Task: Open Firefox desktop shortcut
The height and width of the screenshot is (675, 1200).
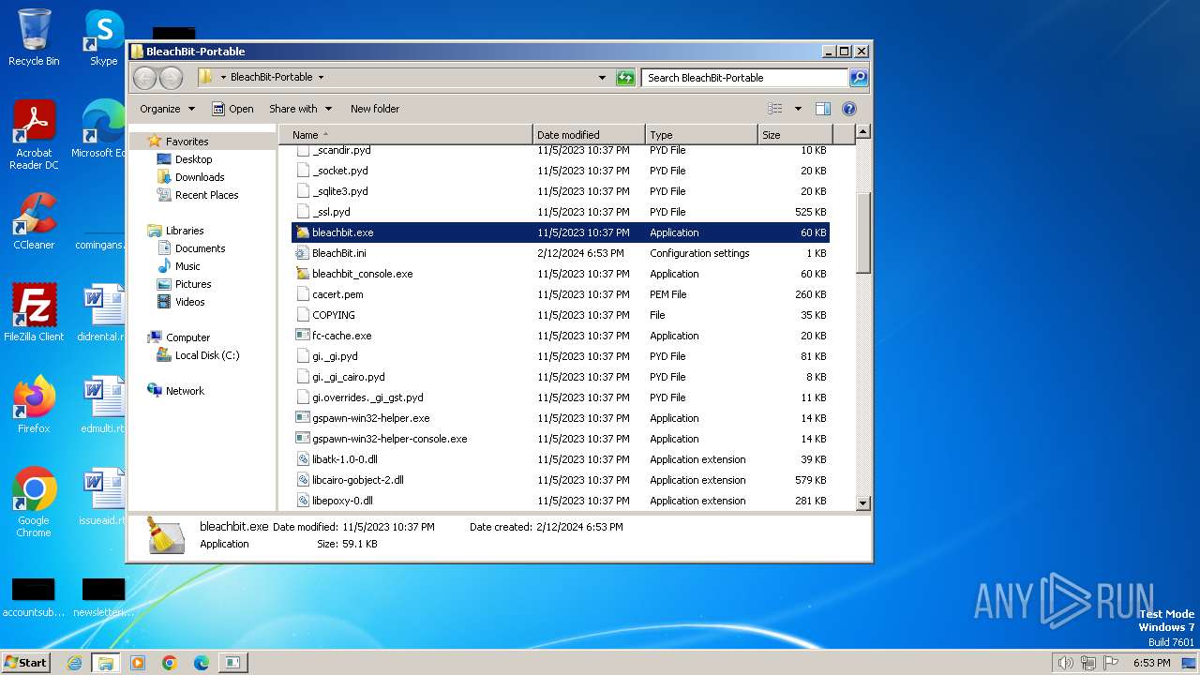Action: click(x=34, y=405)
